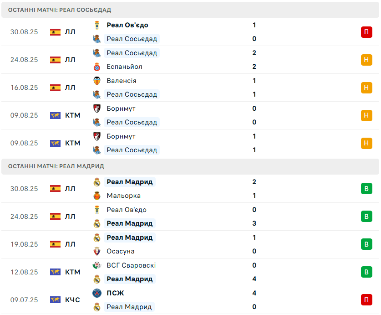The height and width of the screenshot is (315, 381).
Task: Open the Osasuna crest icon
Action: tap(97, 251)
